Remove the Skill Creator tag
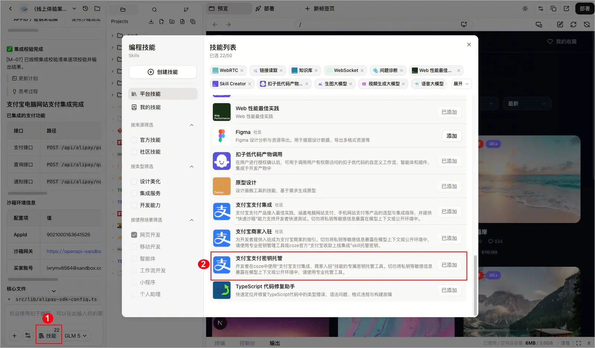 click(x=250, y=84)
